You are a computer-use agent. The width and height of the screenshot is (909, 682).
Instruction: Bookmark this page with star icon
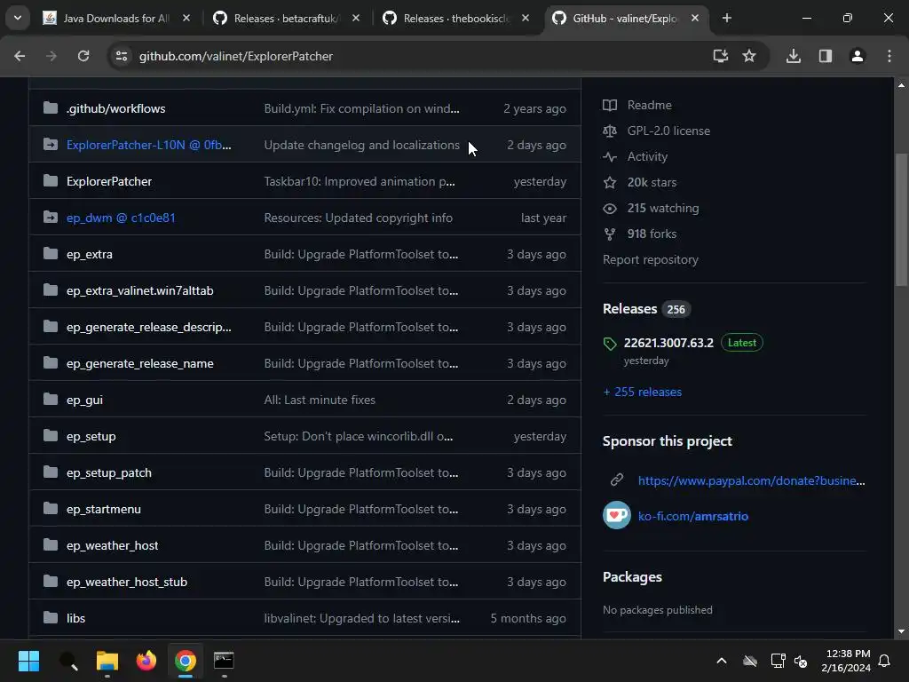(749, 56)
